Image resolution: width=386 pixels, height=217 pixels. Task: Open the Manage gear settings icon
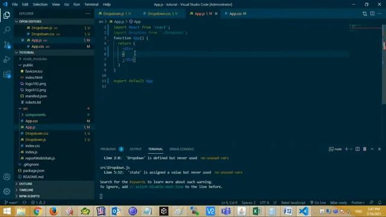click(x=7, y=191)
